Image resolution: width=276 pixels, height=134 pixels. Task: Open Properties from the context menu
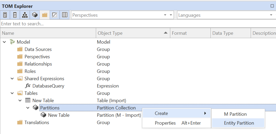(x=165, y=123)
